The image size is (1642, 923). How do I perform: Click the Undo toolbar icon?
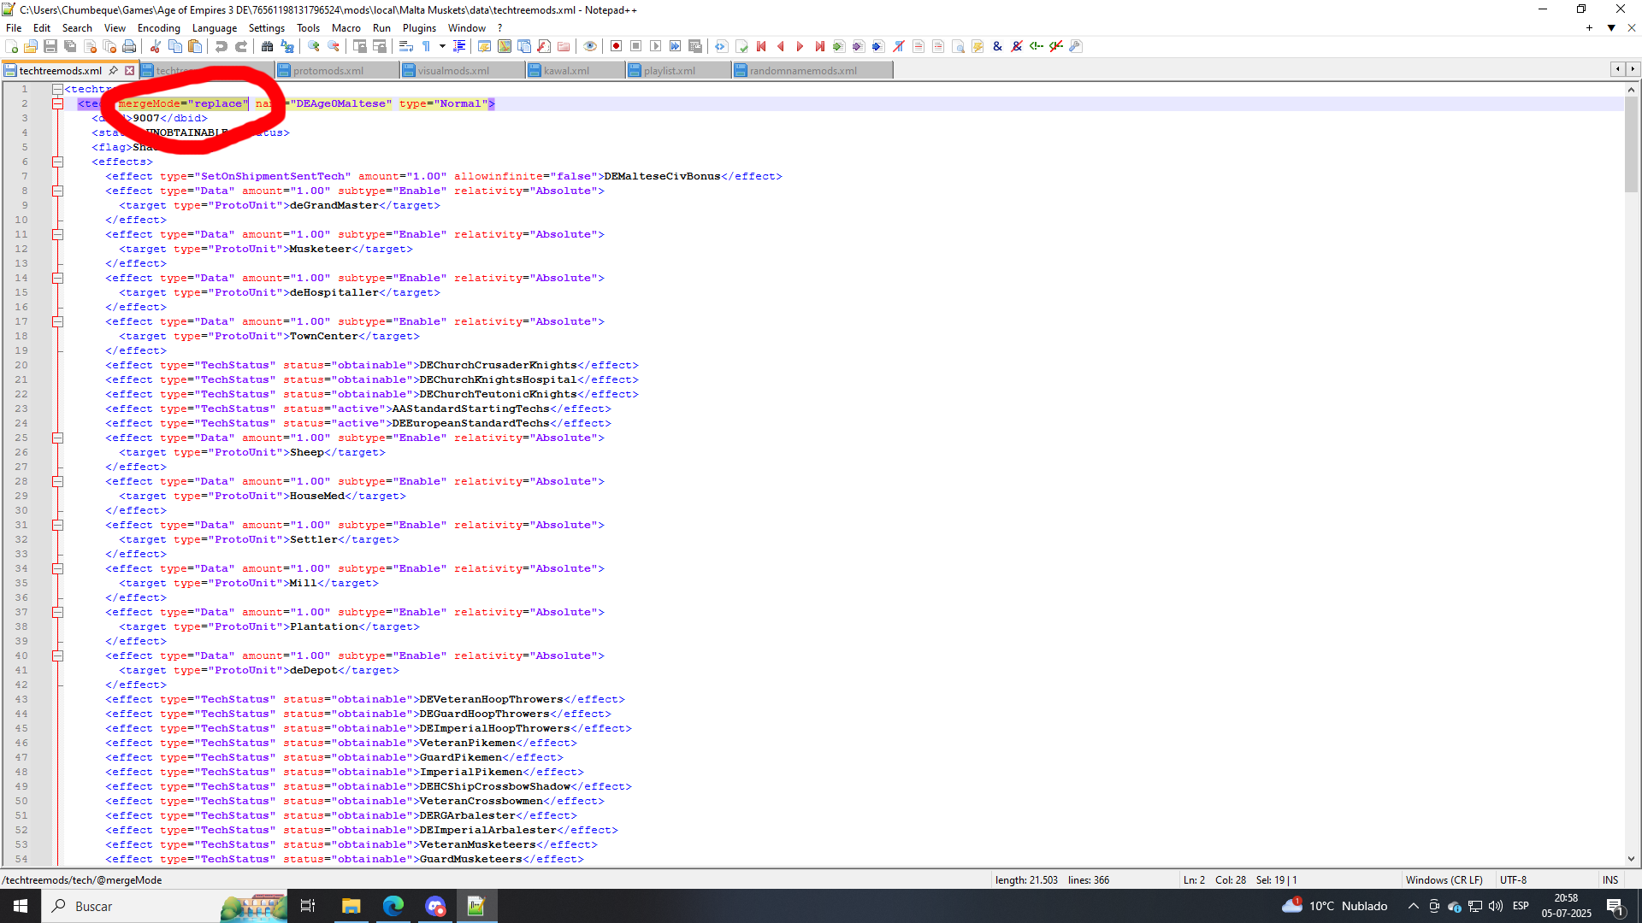coord(221,46)
